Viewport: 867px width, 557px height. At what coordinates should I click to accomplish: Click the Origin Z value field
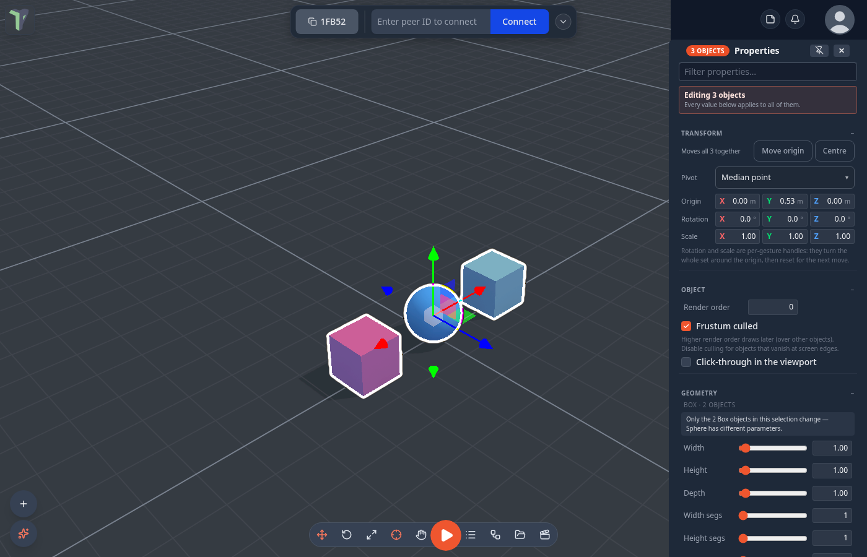click(x=832, y=201)
